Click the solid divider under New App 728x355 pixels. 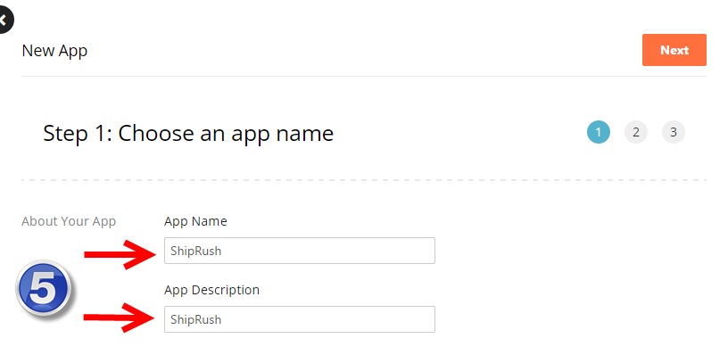tap(364, 76)
